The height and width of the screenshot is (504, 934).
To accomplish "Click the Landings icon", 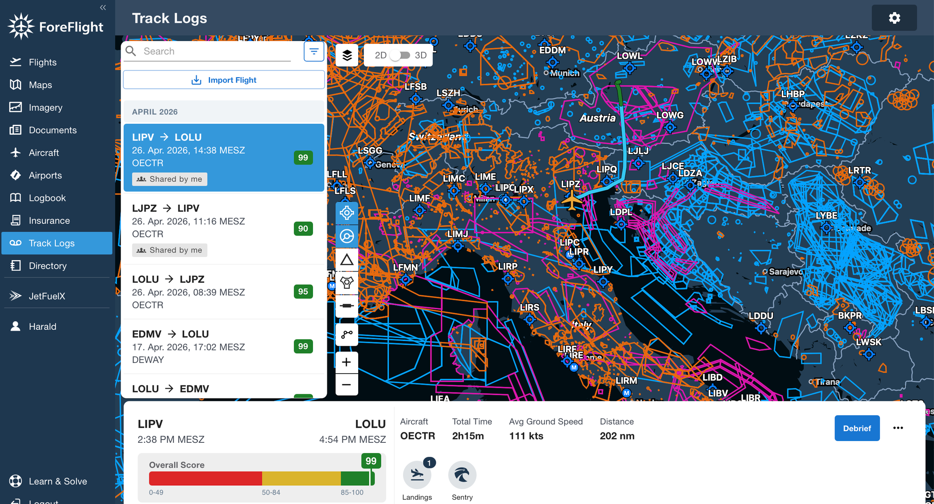I will 417,475.
